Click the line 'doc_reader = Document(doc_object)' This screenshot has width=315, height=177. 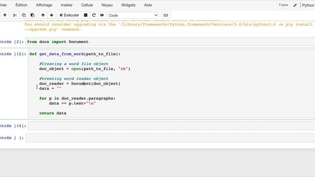(x=80, y=84)
